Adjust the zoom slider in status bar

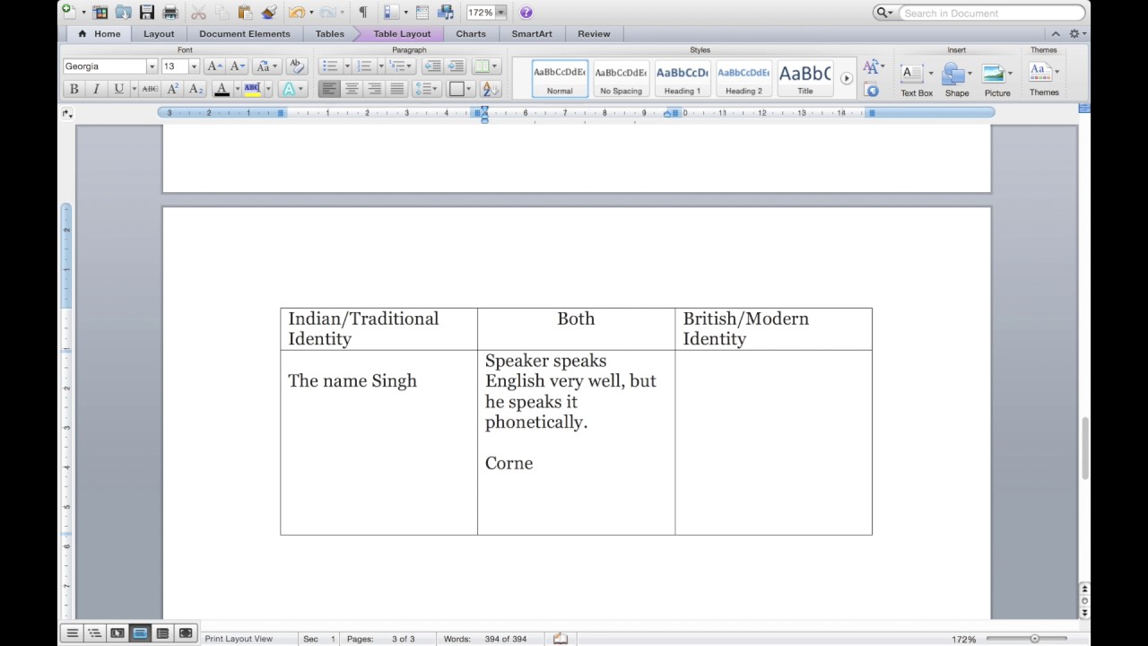click(x=1034, y=639)
